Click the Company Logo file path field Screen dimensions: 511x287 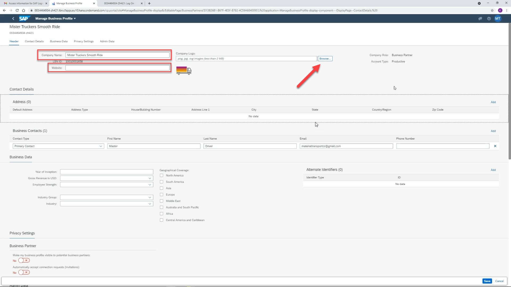pos(246,59)
